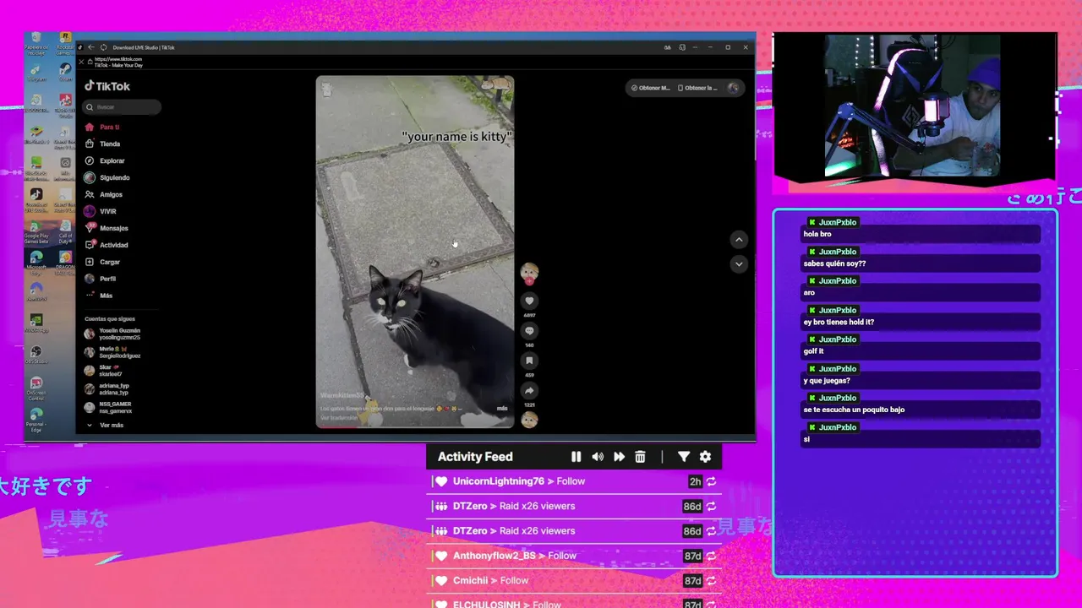Click Obtener monedas button in header

(650, 88)
